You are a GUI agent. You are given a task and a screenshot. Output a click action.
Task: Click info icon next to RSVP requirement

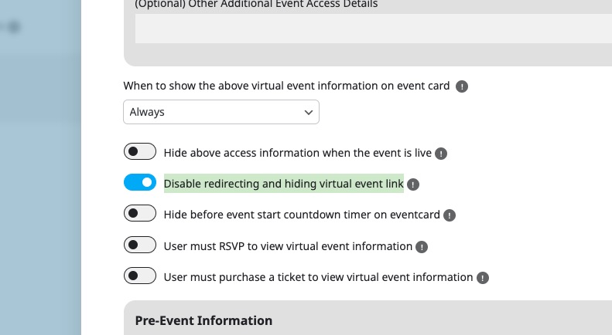422,247
